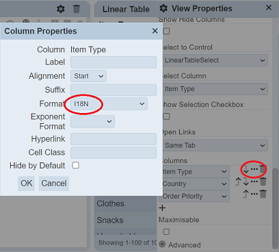Viewport: 279px width, 252px height.
Task: Toggle the Hide by Default checkbox
Action: (x=76, y=165)
